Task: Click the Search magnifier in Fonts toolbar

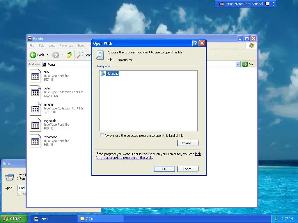Action: coord(80,55)
